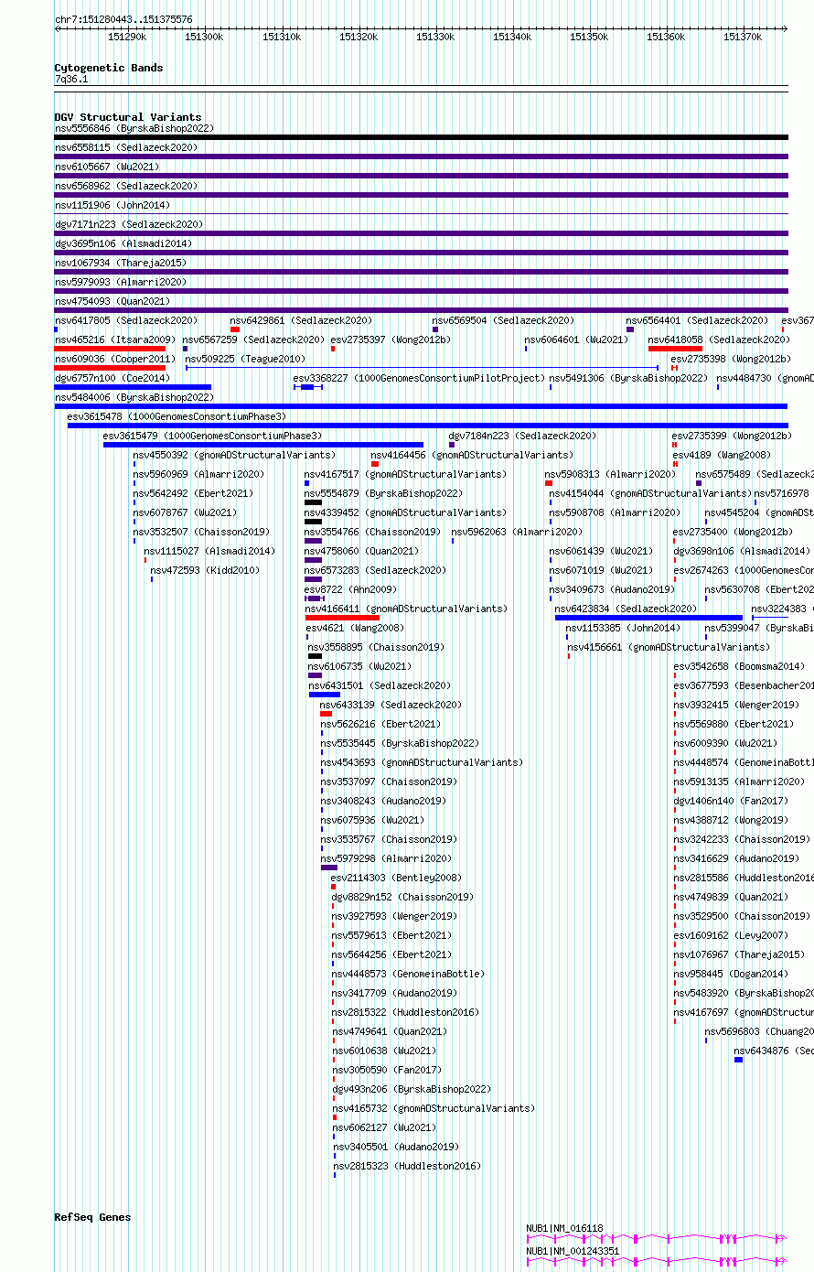Open nsv5979093 (Almarri2020) variant

point(121,283)
